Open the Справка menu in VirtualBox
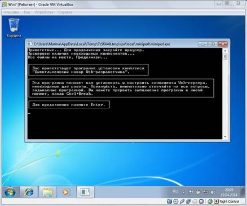Image resolution: width=247 pixels, height=206 pixels. coord(65,12)
